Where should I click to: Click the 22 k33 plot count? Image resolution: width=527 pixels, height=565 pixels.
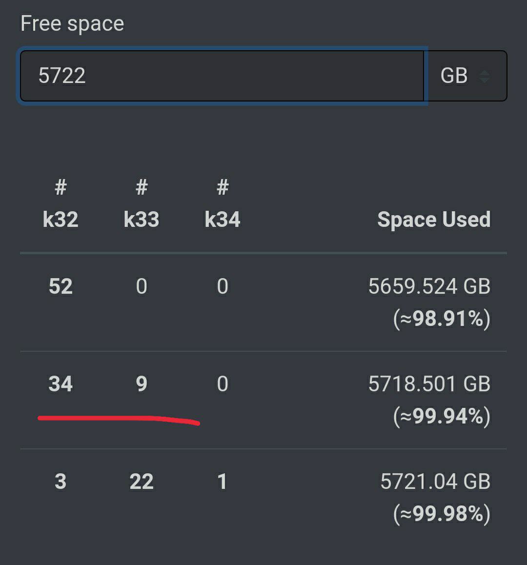[x=142, y=482]
